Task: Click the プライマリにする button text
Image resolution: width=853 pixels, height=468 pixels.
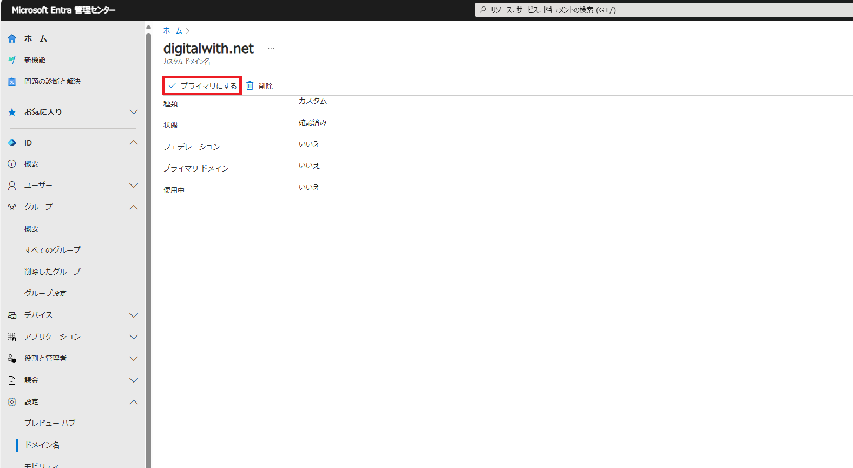Action: pos(208,86)
